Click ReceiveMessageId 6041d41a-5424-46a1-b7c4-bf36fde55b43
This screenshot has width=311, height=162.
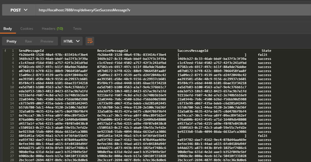point(132,136)
